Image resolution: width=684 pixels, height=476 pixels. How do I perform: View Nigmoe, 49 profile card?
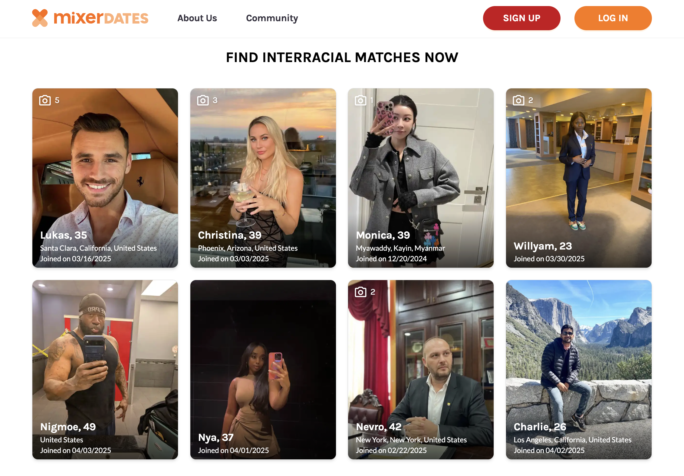[x=105, y=369]
